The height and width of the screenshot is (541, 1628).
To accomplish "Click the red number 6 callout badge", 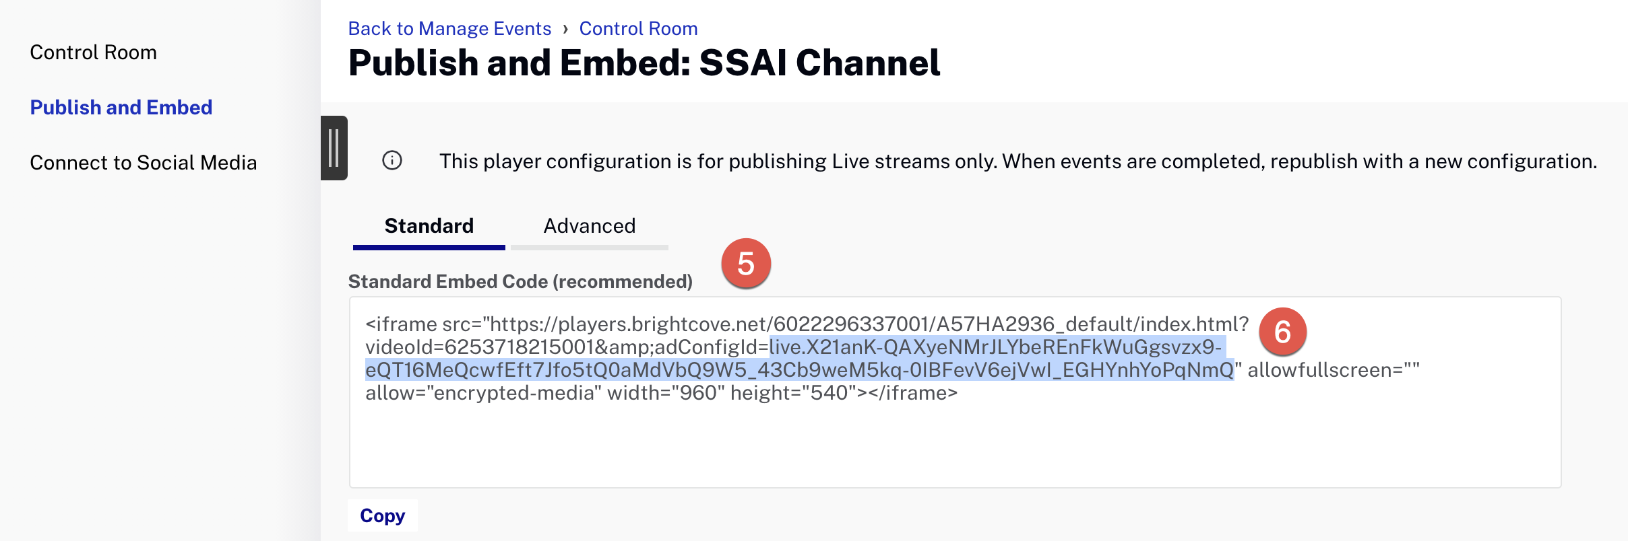I will 1282,332.
